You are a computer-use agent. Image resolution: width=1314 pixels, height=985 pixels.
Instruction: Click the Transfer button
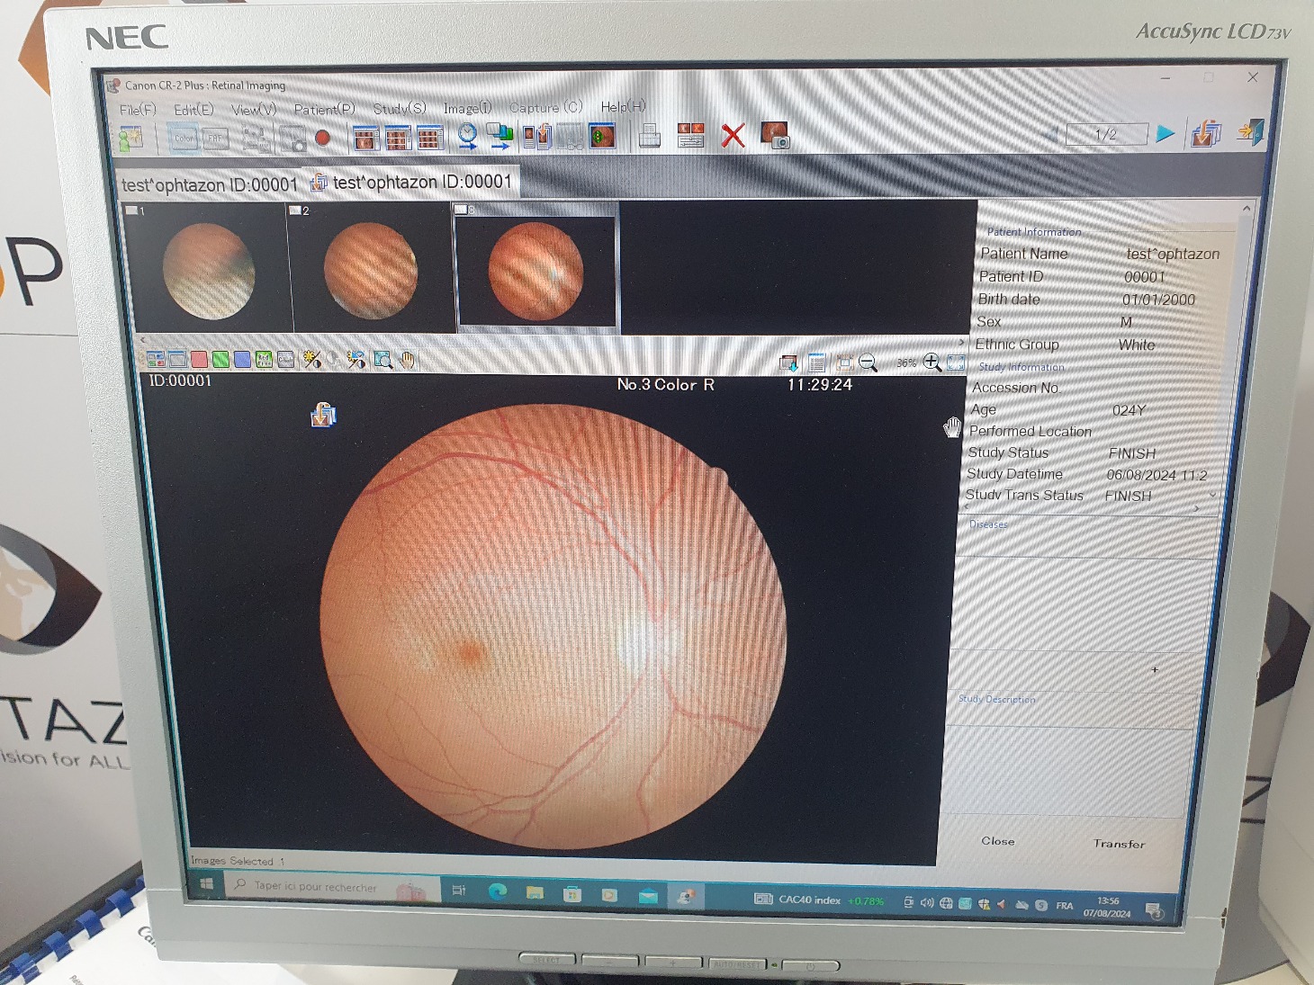click(1119, 844)
